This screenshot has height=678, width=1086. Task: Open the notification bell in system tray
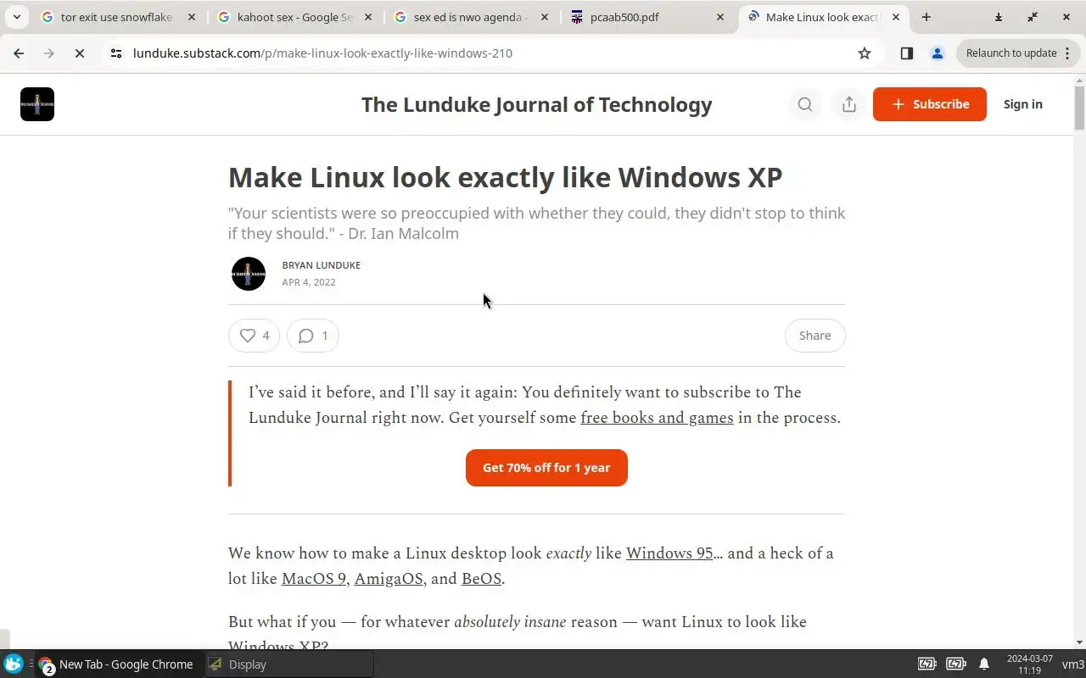[984, 664]
